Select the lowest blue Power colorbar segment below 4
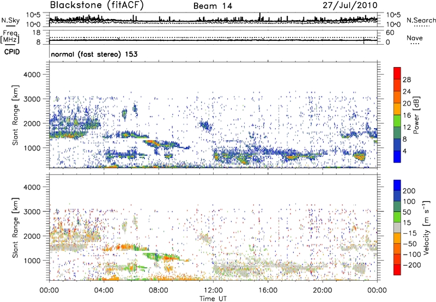This screenshot has width=436, height=302. coord(397,156)
